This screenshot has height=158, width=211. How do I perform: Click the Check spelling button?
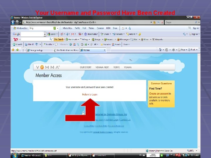click(105, 34)
